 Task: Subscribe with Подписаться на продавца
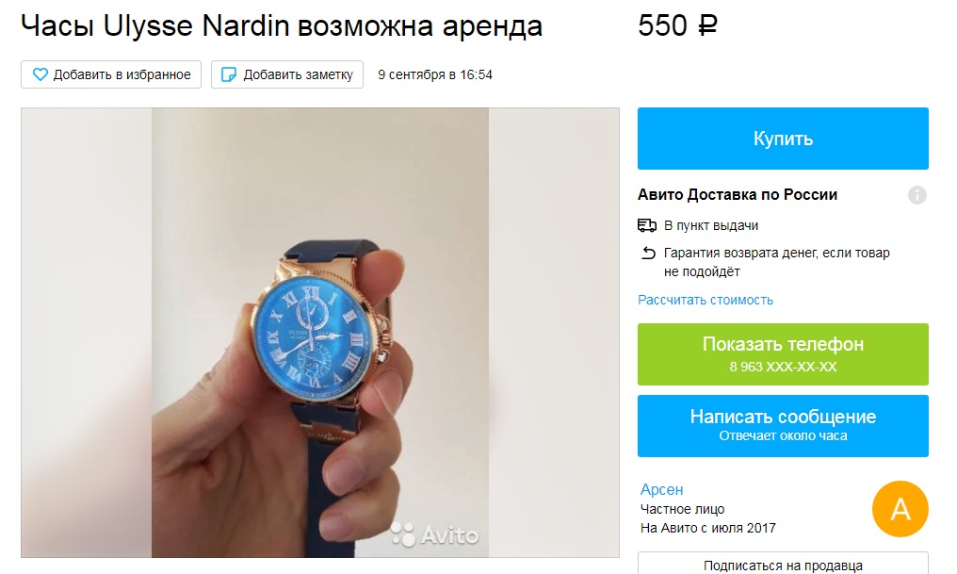tap(783, 564)
